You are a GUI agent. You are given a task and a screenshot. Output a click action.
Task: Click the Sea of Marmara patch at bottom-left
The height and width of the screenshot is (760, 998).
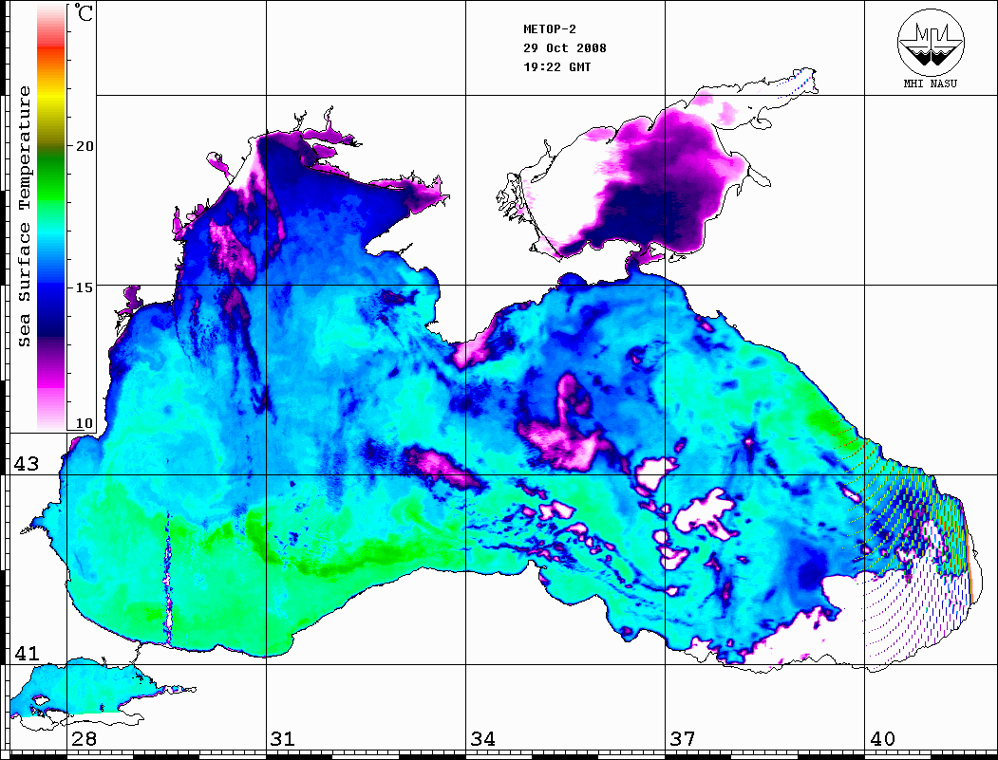click(x=83, y=688)
